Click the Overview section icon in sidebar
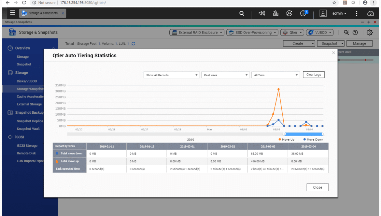The height and width of the screenshot is (216, 381). point(10,48)
